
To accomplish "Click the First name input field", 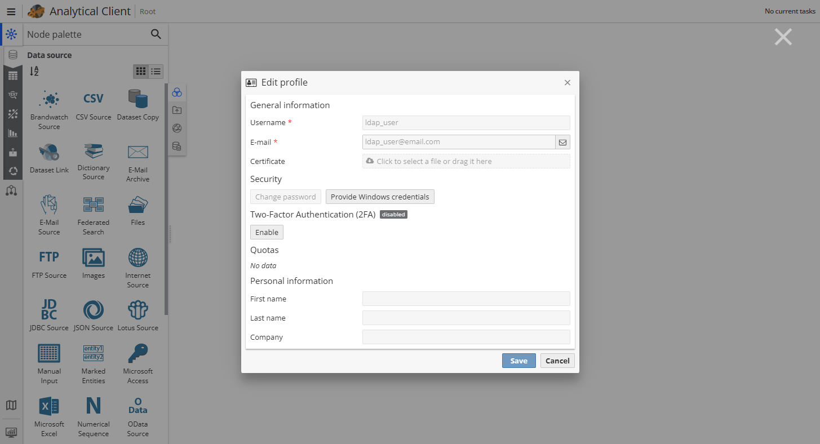I will [x=466, y=299].
